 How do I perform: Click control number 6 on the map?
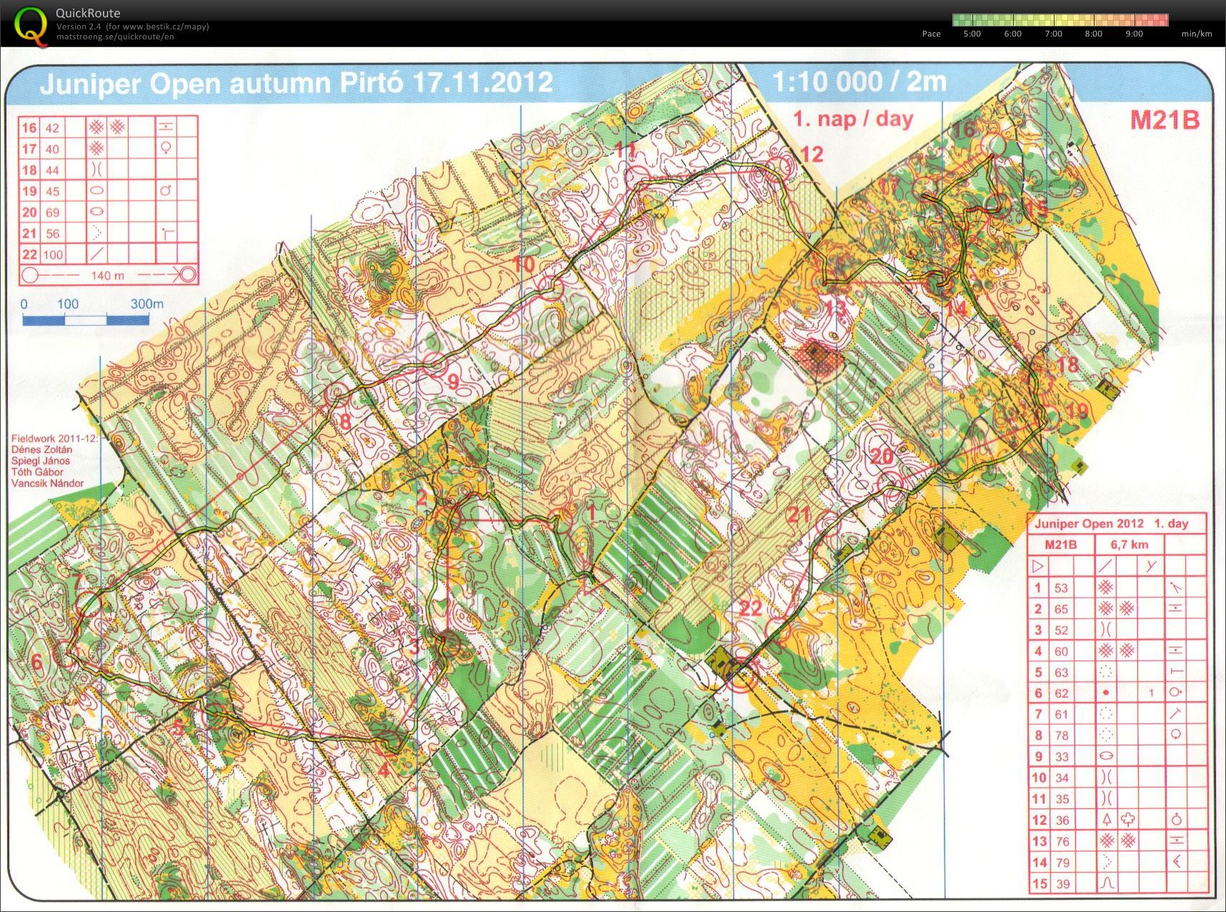pos(37,661)
